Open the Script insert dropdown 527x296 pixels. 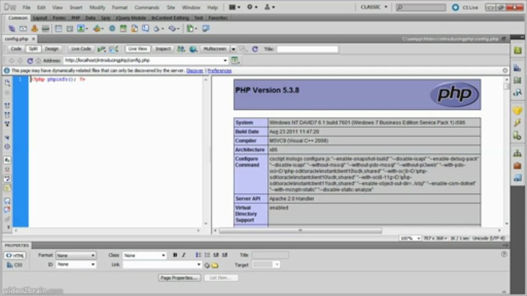click(174, 28)
